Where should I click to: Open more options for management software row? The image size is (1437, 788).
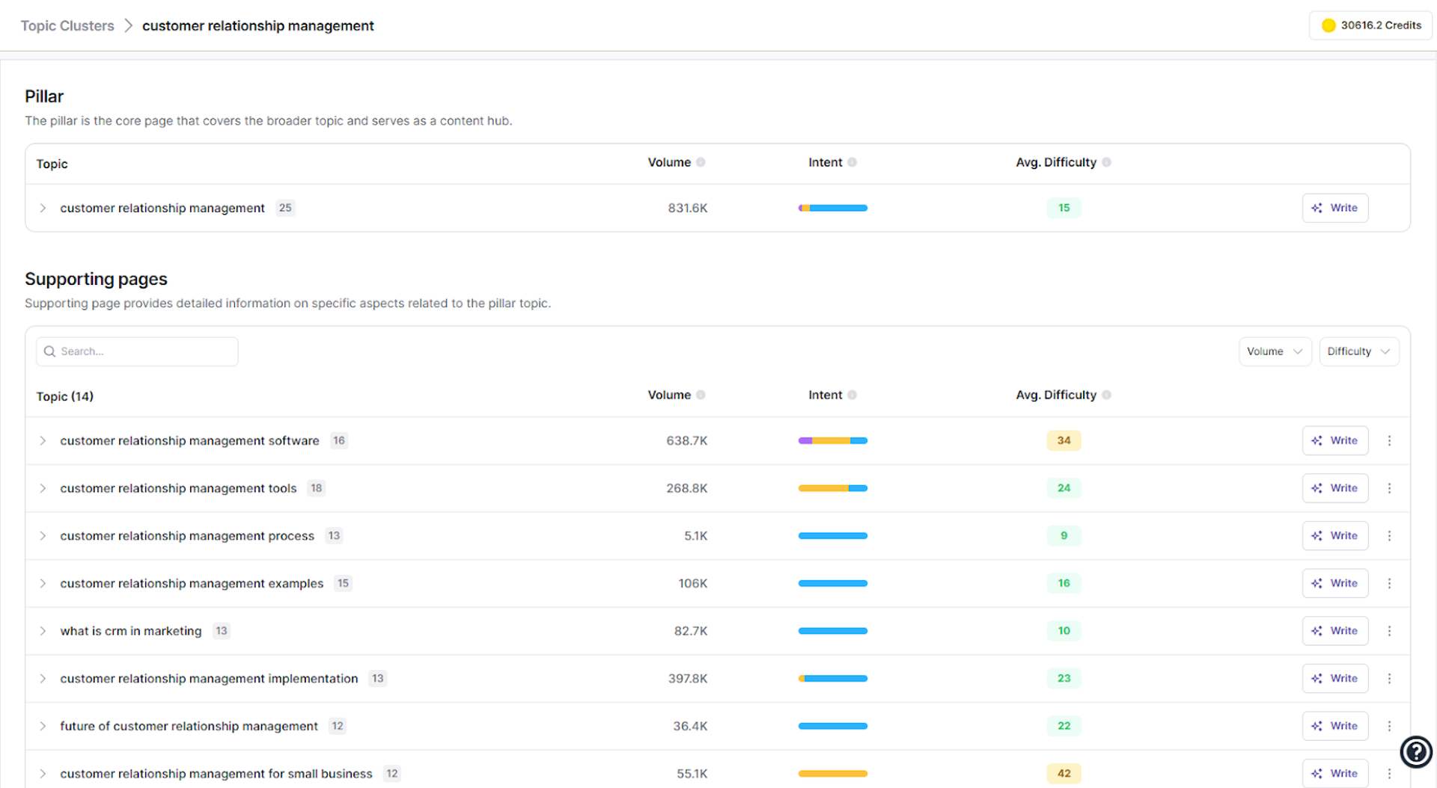coord(1389,440)
